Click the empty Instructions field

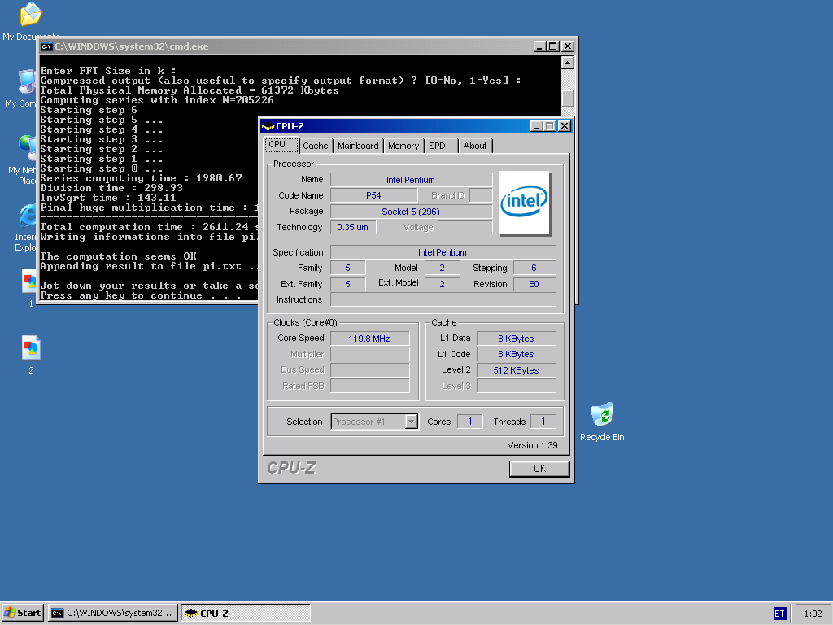click(443, 299)
